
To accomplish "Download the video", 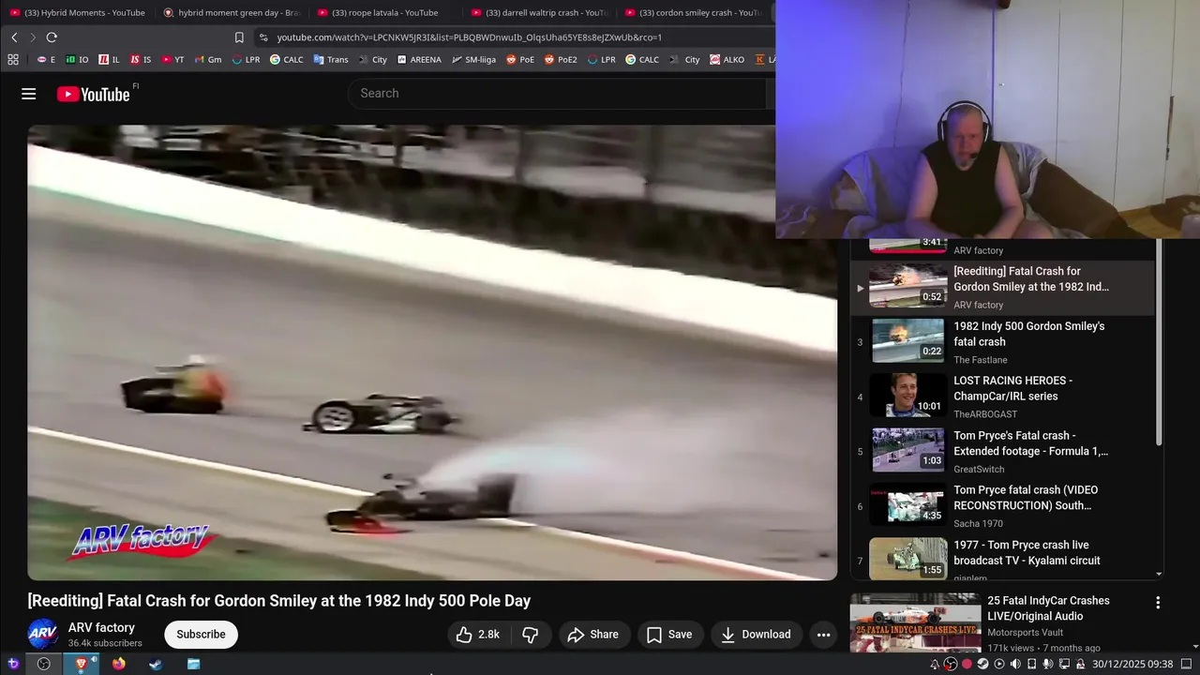I will pyautogui.click(x=756, y=635).
